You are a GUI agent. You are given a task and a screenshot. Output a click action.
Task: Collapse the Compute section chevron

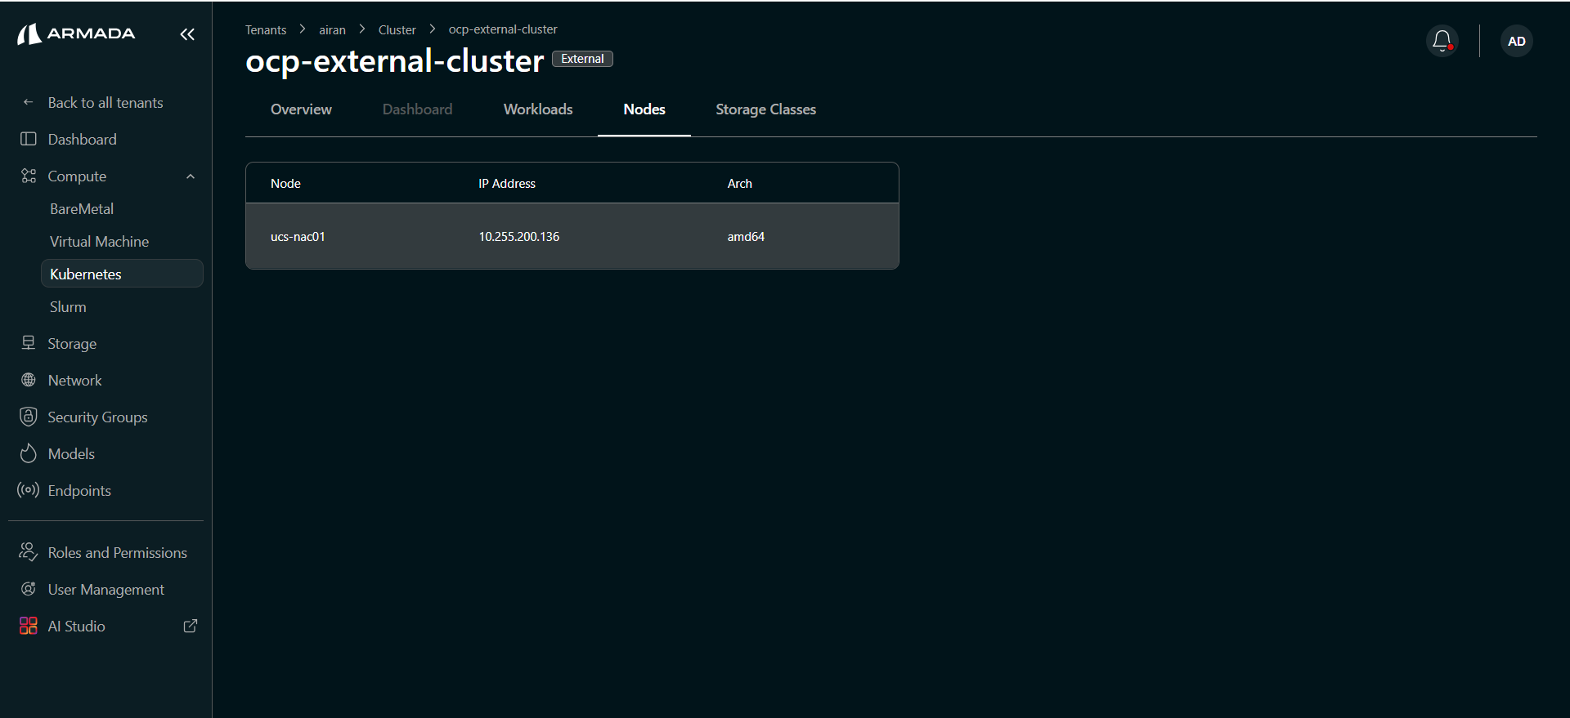(x=191, y=176)
